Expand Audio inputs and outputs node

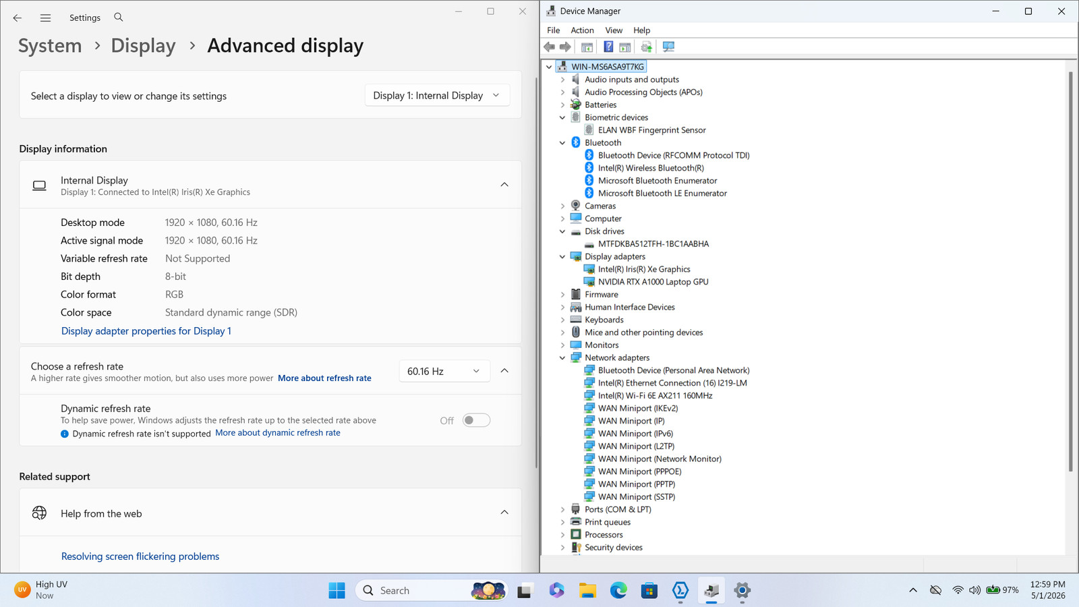pos(562,80)
